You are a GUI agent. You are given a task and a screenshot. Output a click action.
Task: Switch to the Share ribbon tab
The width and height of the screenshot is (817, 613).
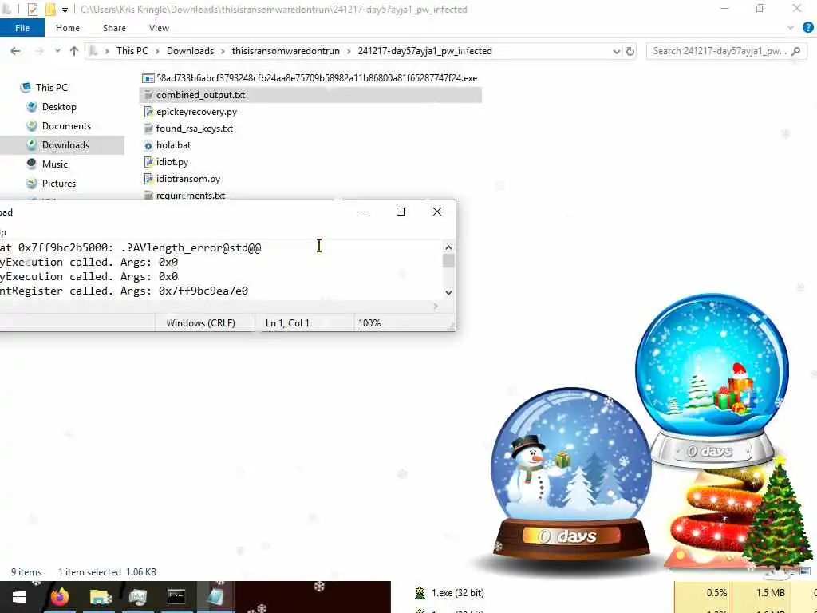[114, 28]
